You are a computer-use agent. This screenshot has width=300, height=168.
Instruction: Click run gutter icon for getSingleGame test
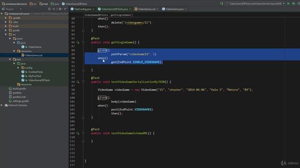click(78, 42)
